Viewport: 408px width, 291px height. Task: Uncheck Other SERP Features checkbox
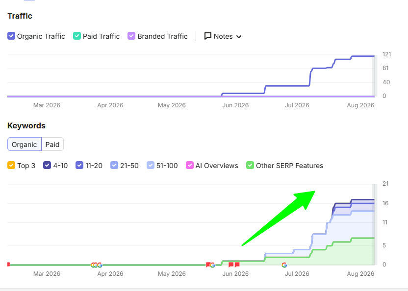click(250, 166)
